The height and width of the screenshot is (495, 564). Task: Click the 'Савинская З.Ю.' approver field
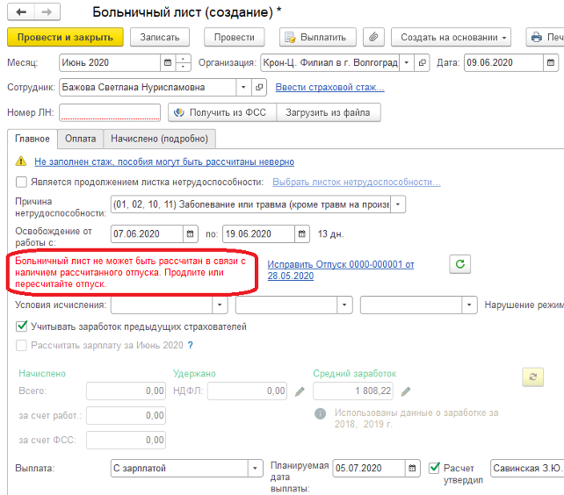click(527, 469)
